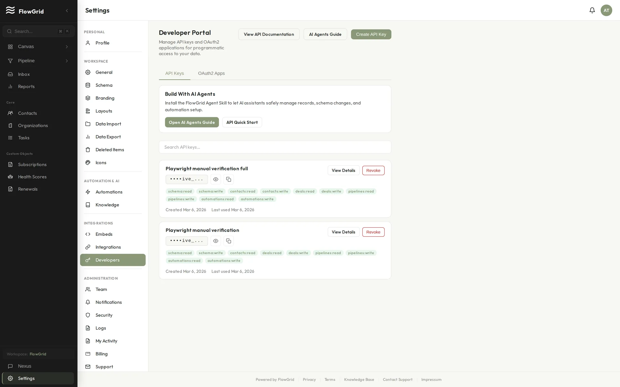Reveal the 'Playwright manual verification' key with eye
Image resolution: width=620 pixels, height=387 pixels.
216,241
